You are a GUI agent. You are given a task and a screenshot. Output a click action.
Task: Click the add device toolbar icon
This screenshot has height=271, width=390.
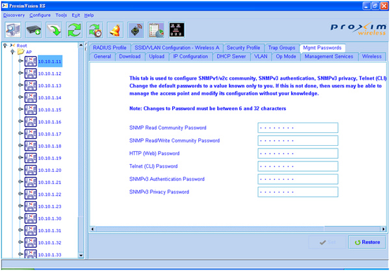tap(34, 30)
